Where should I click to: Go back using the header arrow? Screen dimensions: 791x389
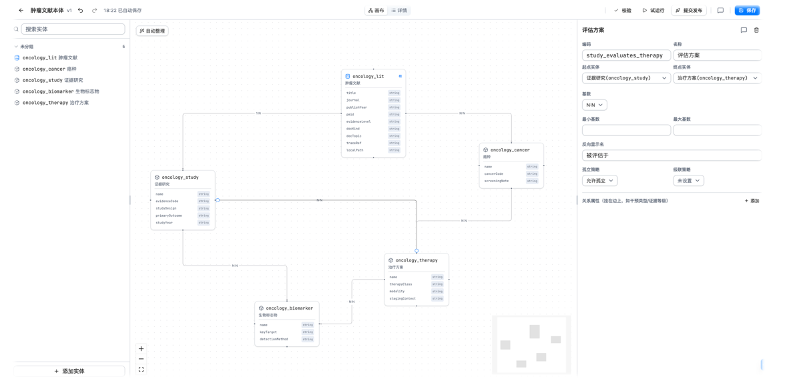(21, 10)
